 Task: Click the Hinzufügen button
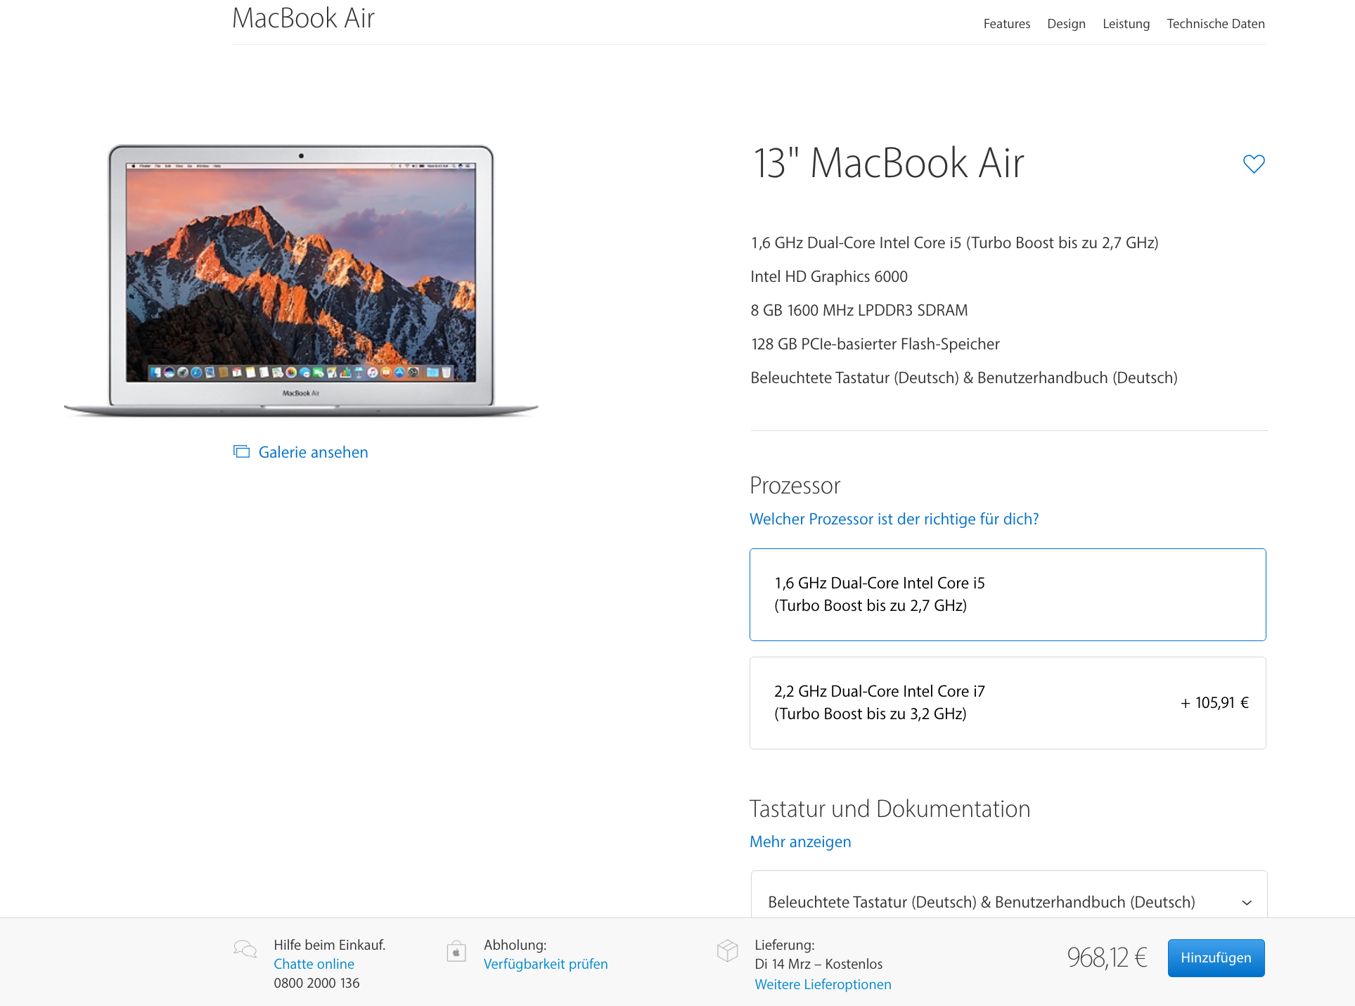point(1216,957)
